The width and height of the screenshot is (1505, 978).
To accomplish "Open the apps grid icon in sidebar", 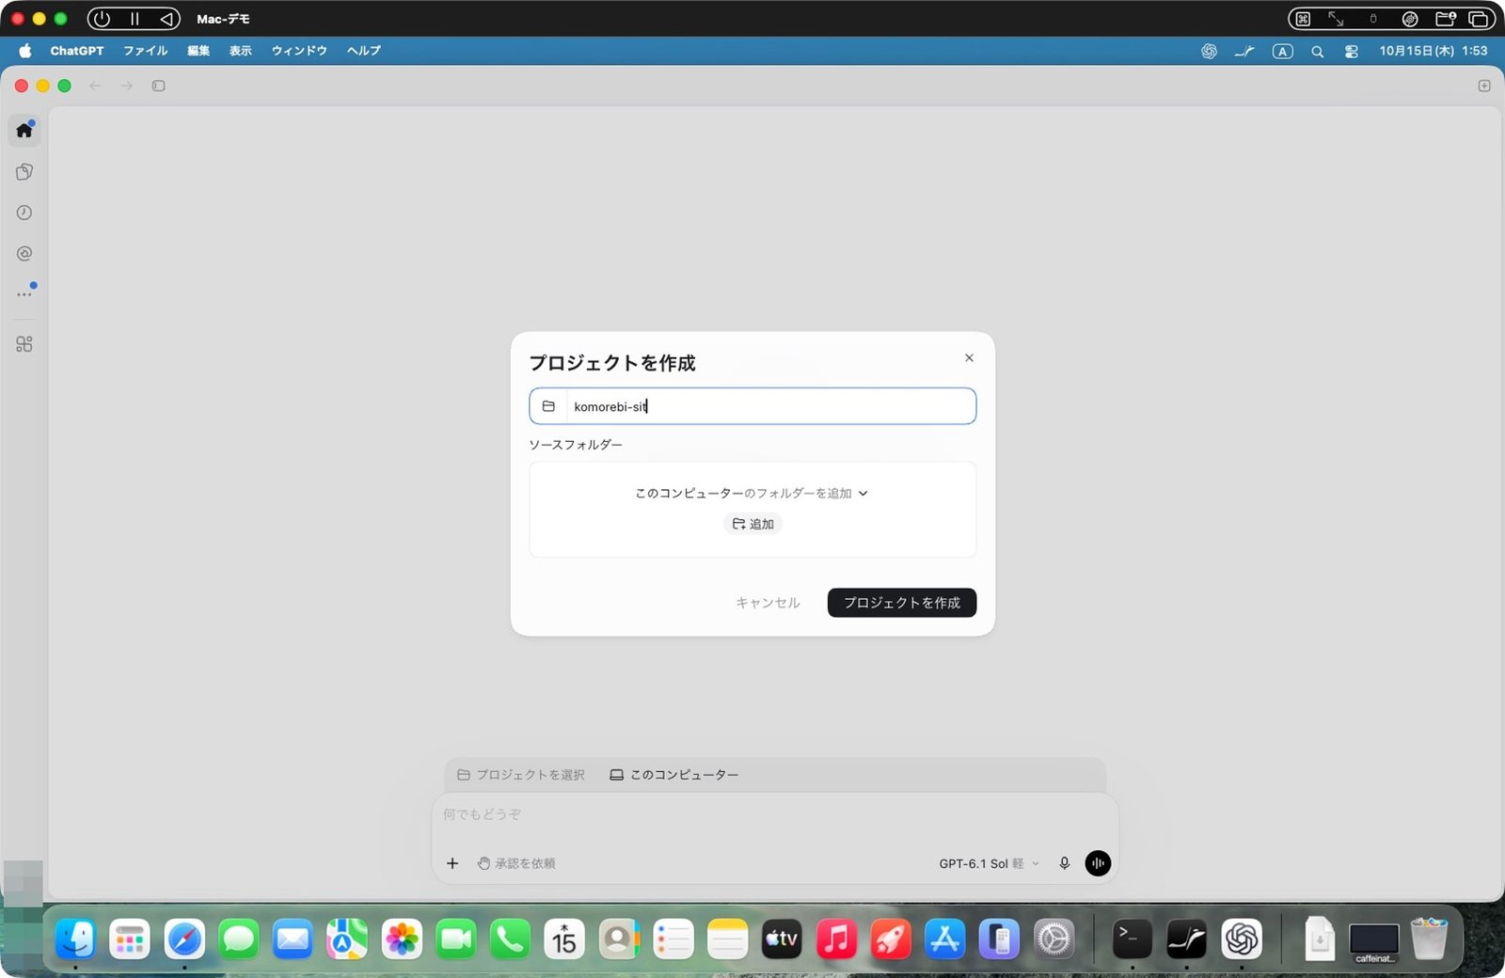I will click(x=24, y=344).
